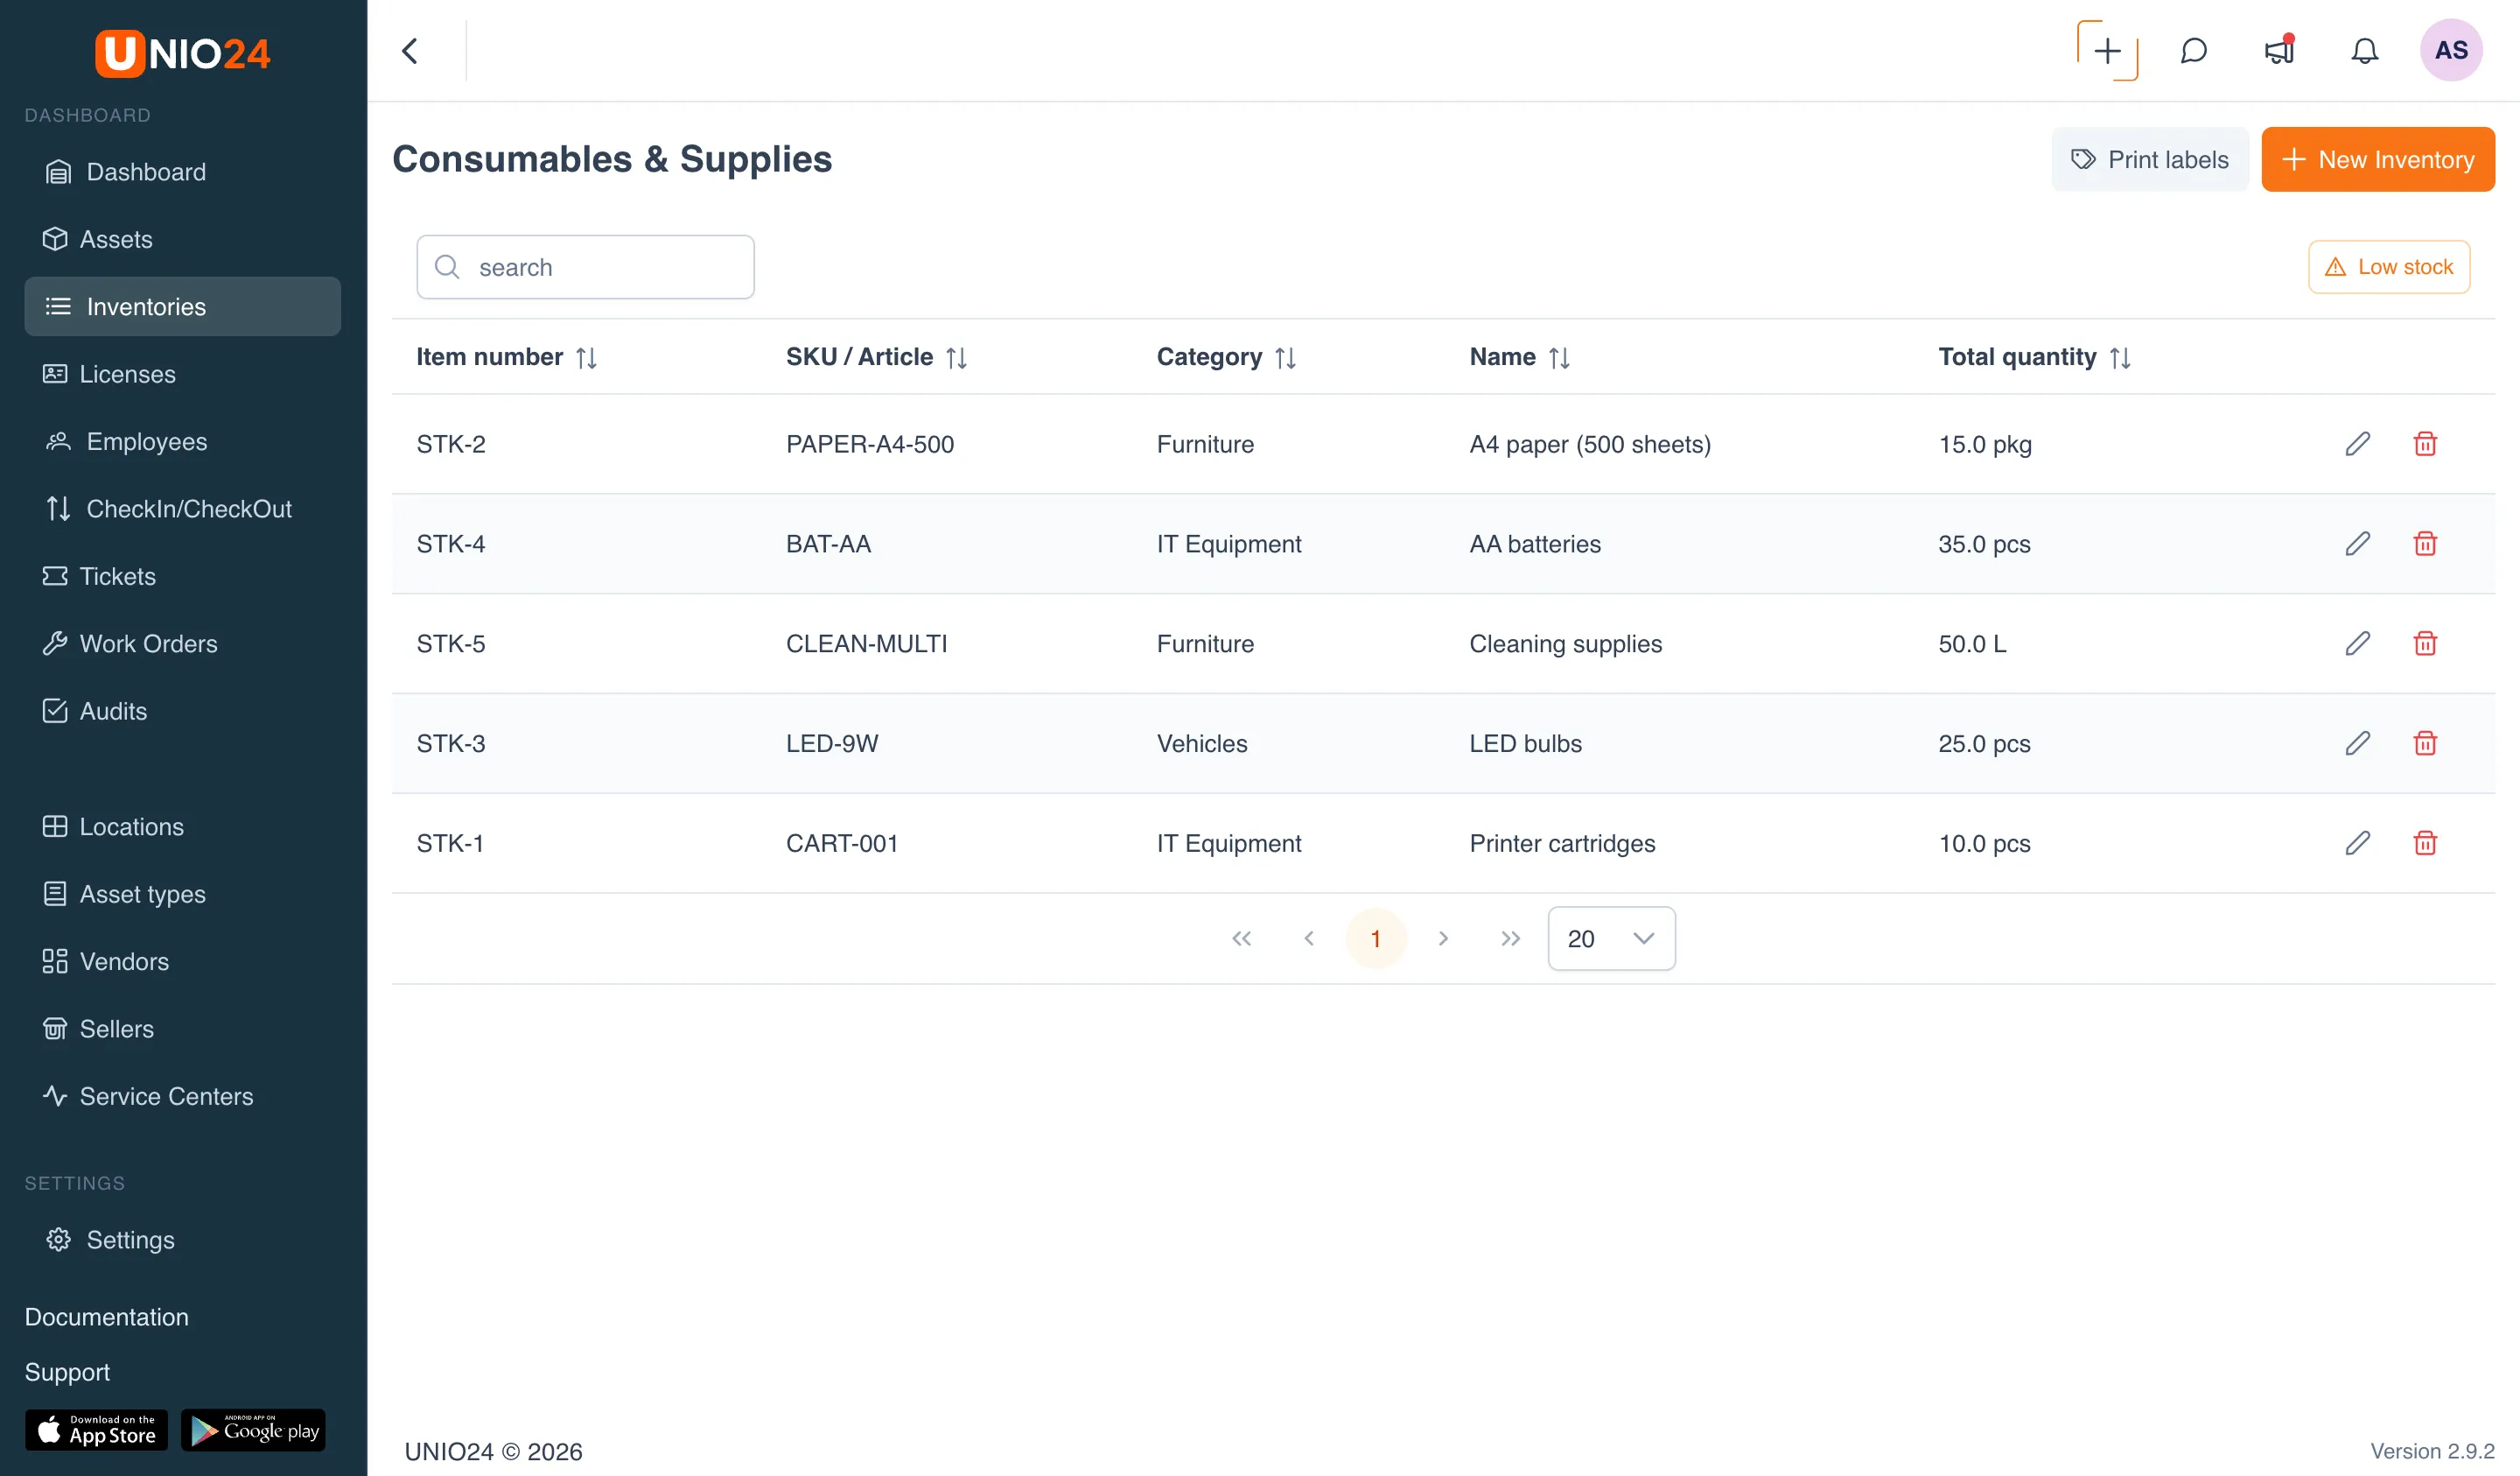Focus the inventory search field
Image resolution: width=2520 pixels, height=1476 pixels.
585,267
